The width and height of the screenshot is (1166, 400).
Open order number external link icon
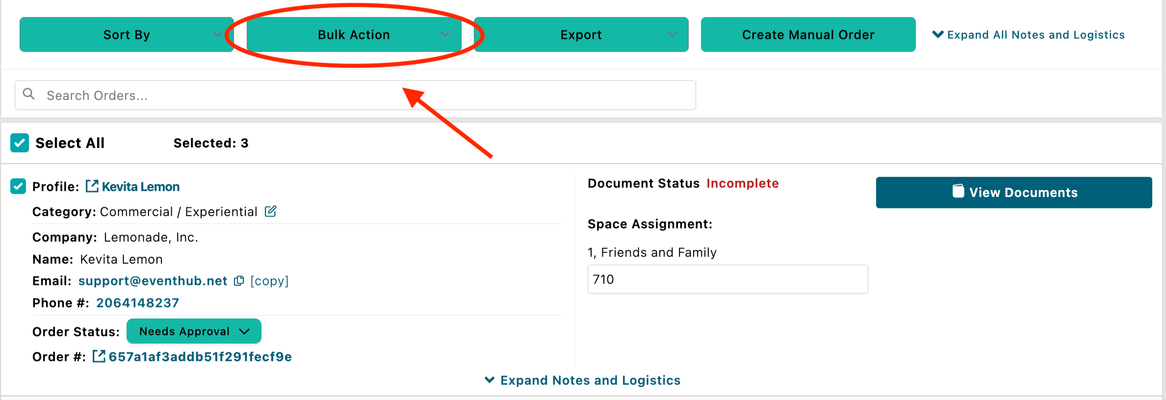pyautogui.click(x=99, y=356)
